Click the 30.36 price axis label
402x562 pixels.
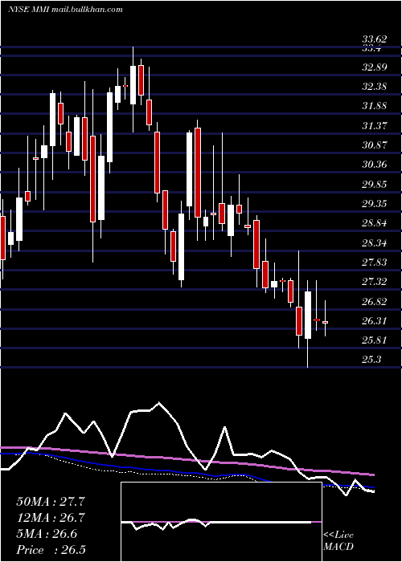[375, 165]
